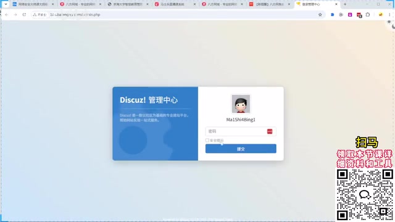Image resolution: width=395 pixels, height=222 pixels.
Task: Open the 不安全 site security info chip
Action: [x=39, y=15]
